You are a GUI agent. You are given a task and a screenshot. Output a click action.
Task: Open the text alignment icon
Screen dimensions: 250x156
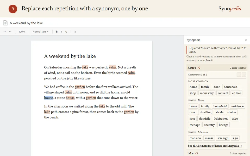75,32
